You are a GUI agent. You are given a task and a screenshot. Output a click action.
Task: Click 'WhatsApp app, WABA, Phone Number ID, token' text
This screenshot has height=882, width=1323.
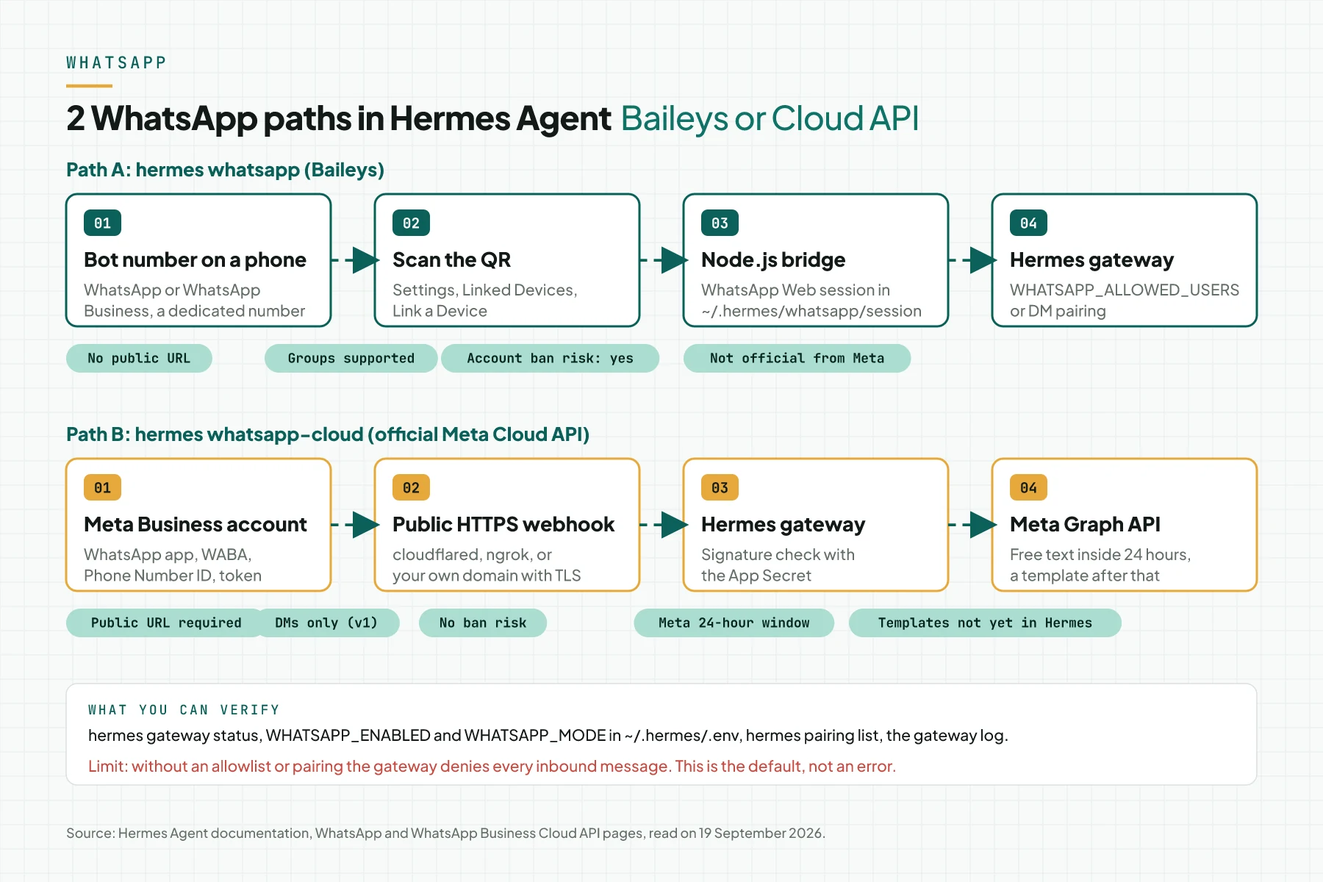[x=173, y=565]
